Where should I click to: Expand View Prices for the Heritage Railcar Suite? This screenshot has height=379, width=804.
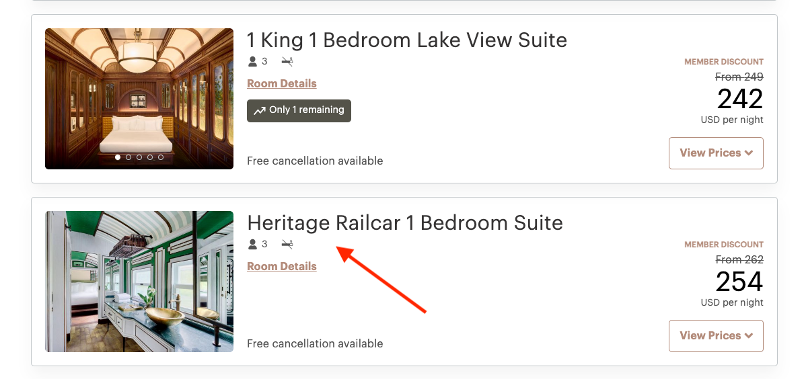coord(716,336)
